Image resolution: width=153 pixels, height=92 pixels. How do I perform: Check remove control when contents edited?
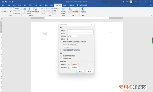[61, 50]
